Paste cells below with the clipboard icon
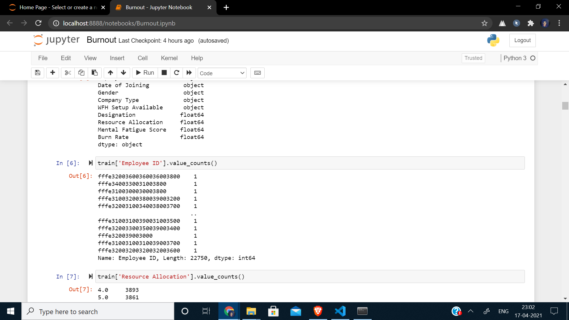 [x=95, y=73]
